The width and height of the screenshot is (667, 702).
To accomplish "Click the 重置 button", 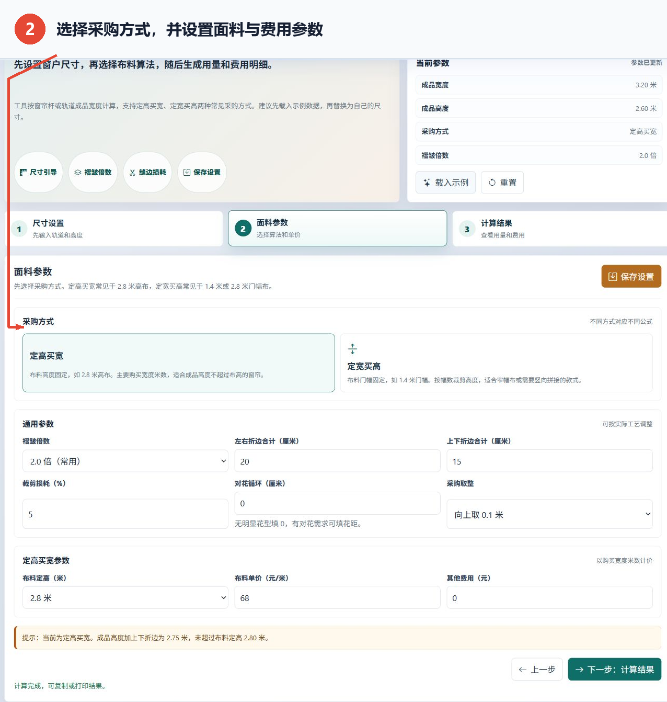I will click(502, 183).
